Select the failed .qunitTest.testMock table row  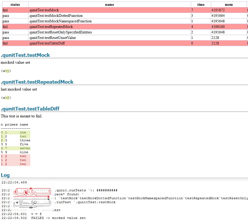tap(44, 10)
